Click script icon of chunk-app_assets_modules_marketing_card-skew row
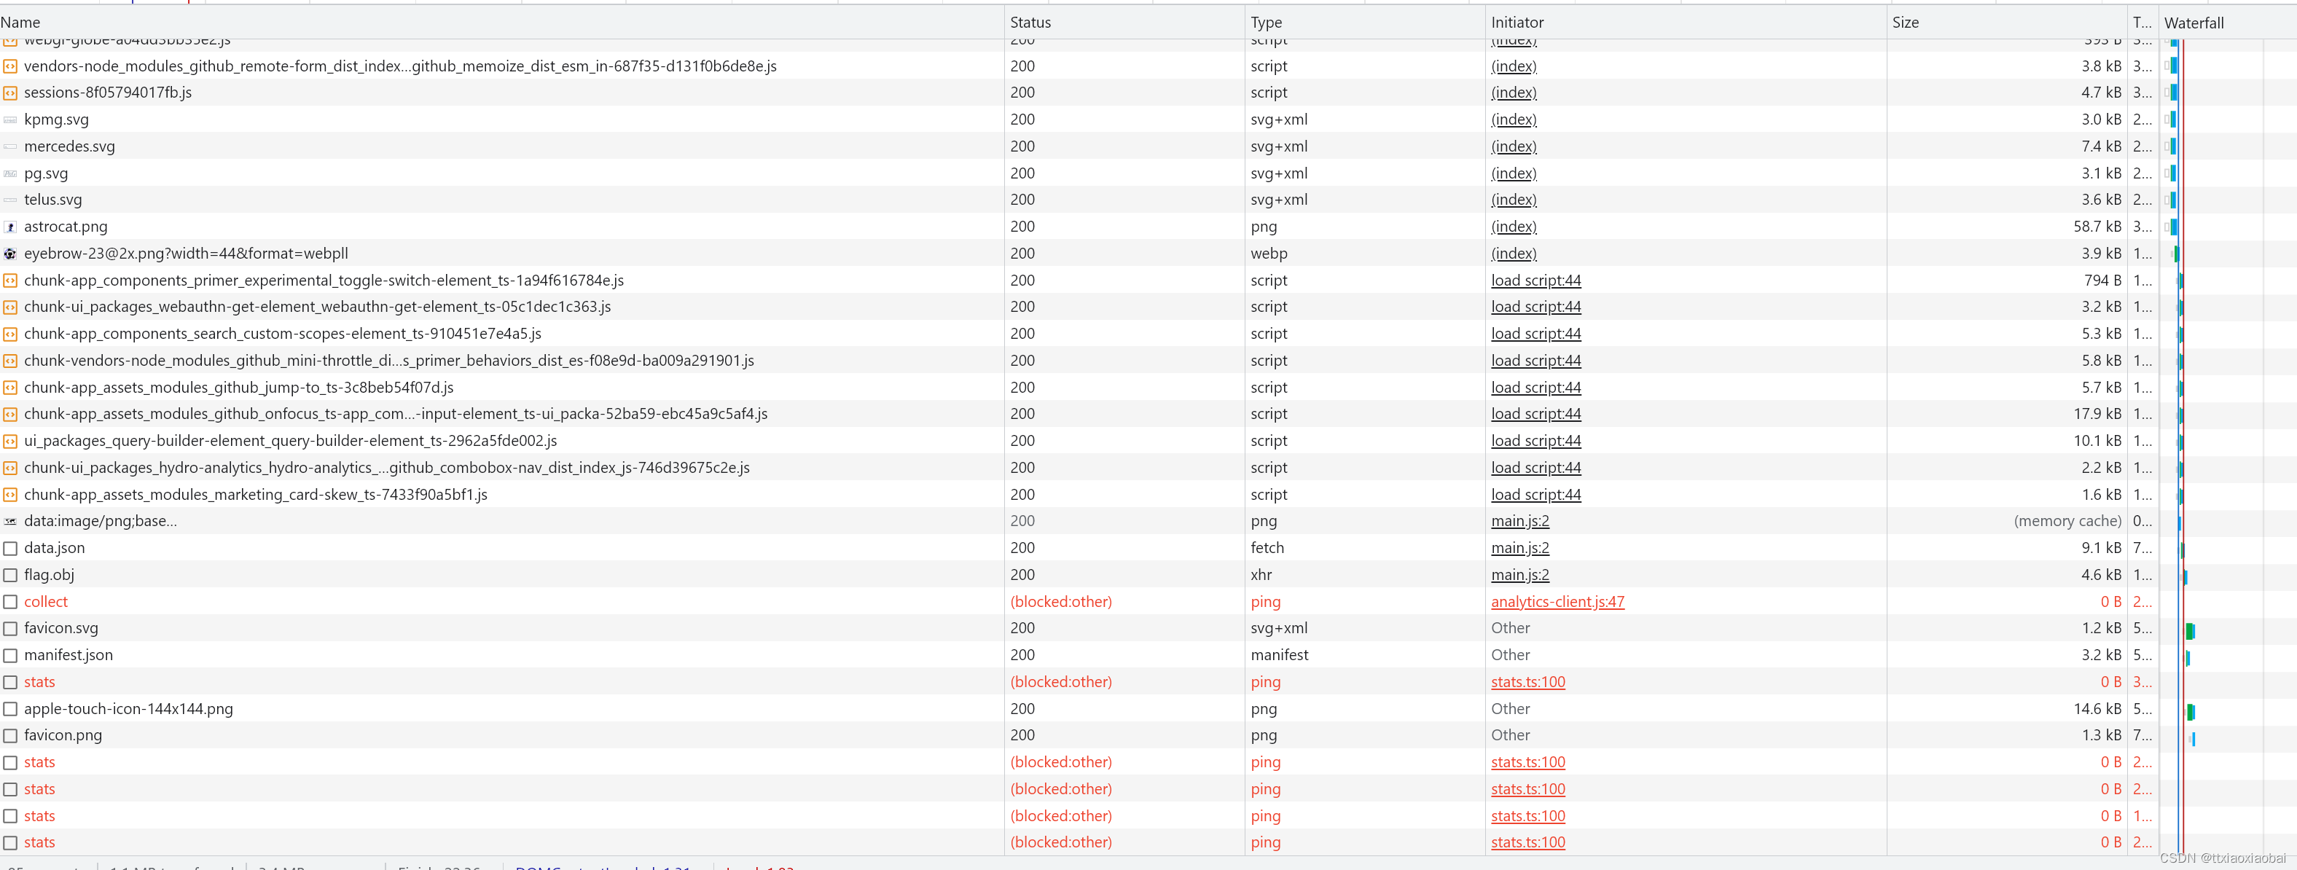The height and width of the screenshot is (870, 2297). 9,495
